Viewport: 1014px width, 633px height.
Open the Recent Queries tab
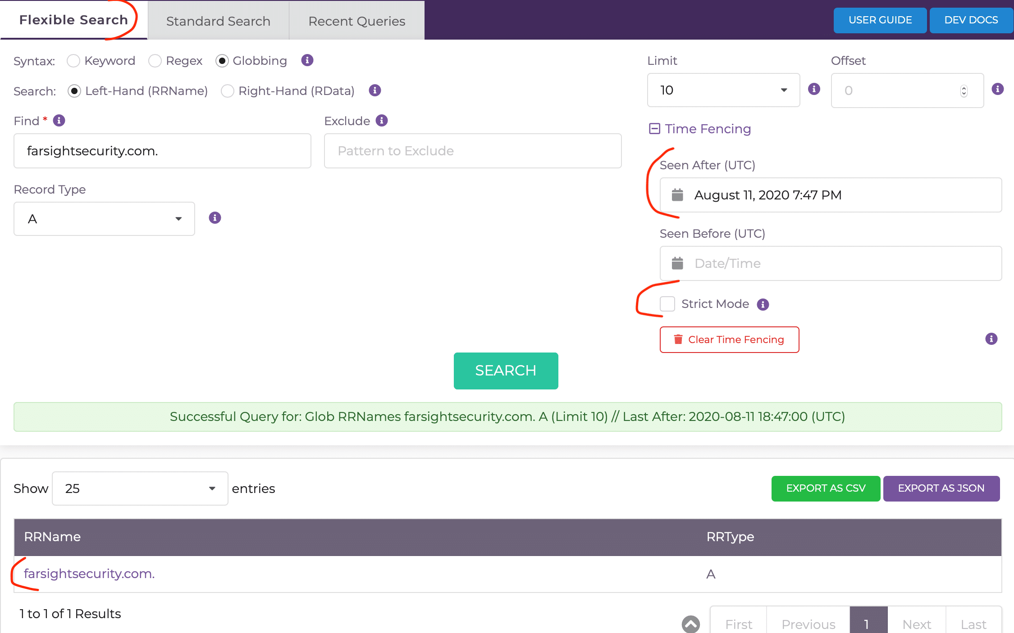pos(357,21)
